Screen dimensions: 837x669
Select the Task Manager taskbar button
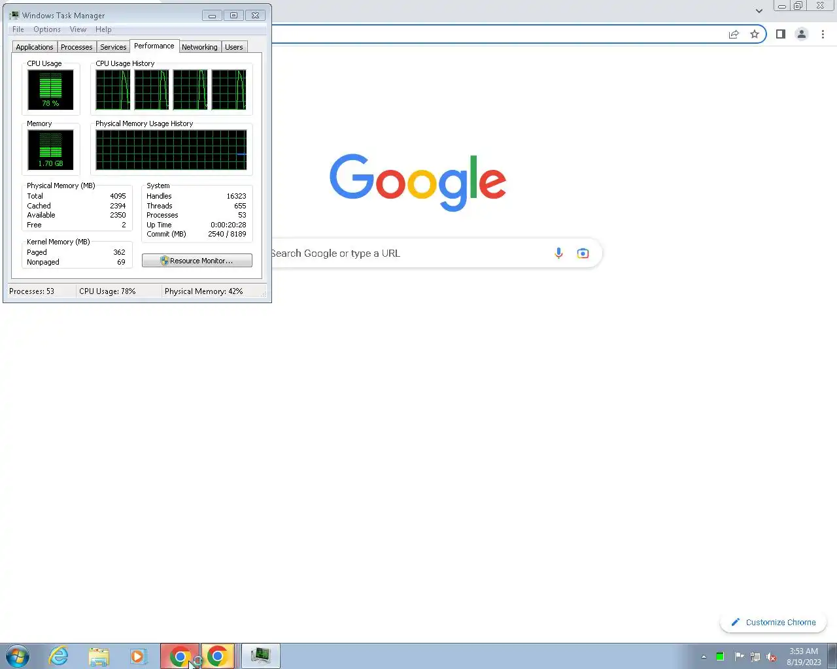point(261,656)
